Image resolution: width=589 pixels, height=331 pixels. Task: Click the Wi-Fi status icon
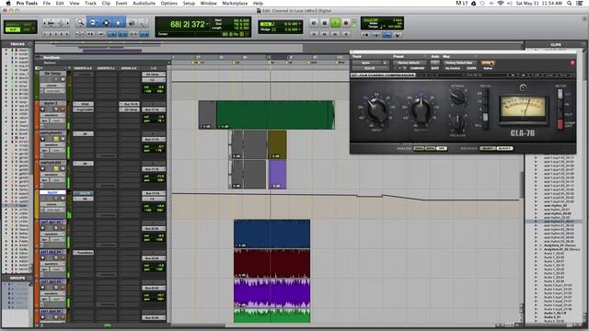pos(500,3)
